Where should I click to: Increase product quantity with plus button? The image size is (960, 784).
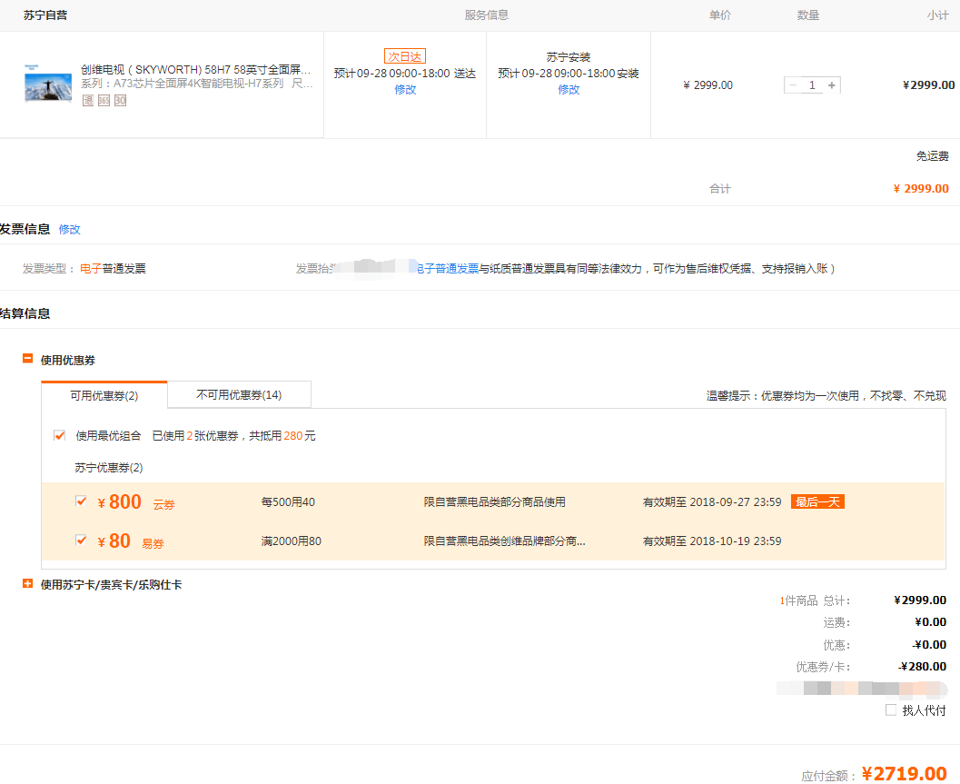click(831, 85)
